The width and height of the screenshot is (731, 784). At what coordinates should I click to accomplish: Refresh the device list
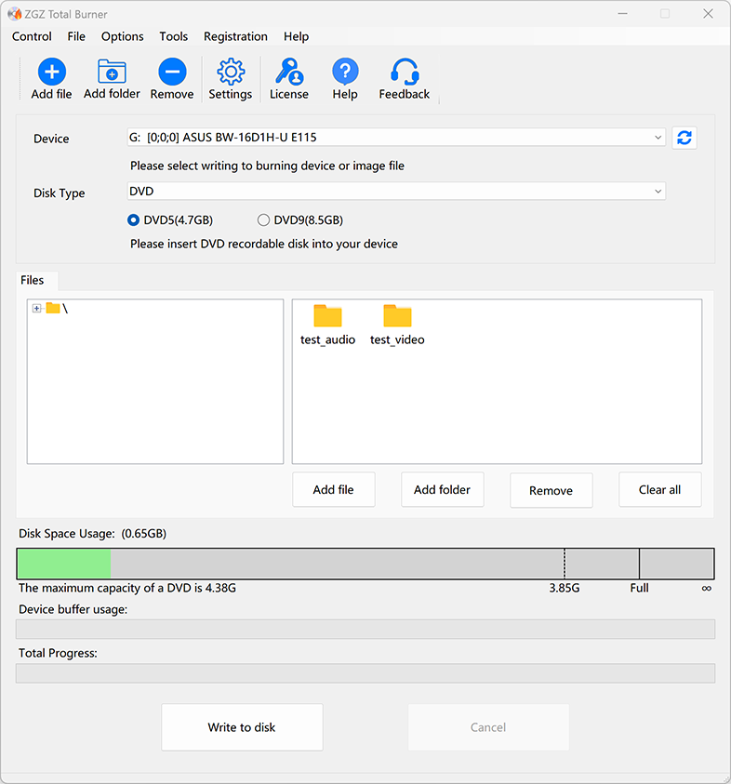point(684,138)
